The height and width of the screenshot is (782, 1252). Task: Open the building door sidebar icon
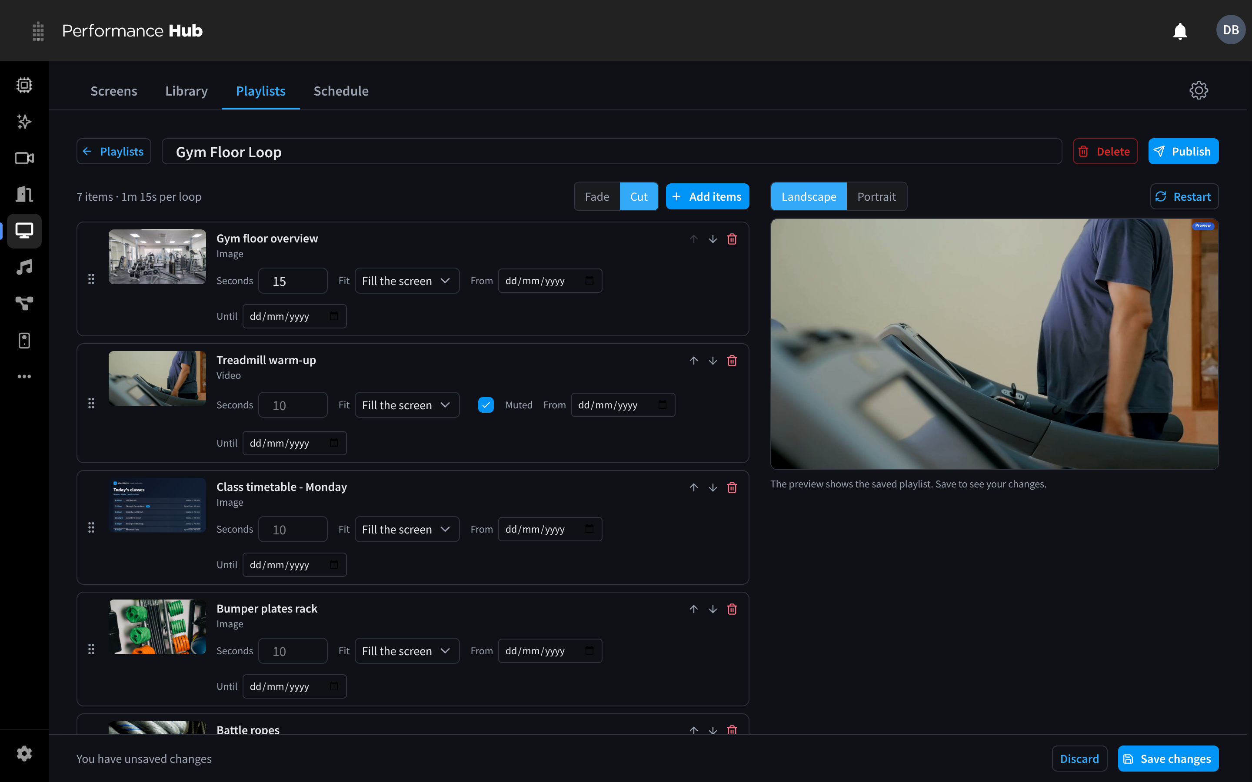(x=24, y=195)
